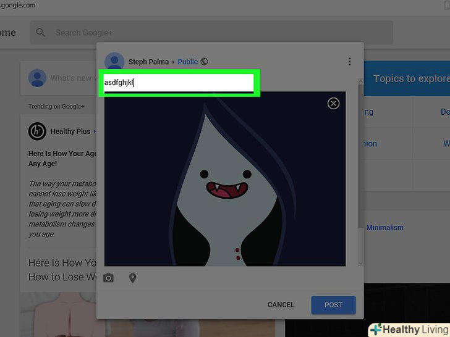Click the Healthy Plus logo icon
The image size is (450, 337).
pyautogui.click(x=37, y=131)
